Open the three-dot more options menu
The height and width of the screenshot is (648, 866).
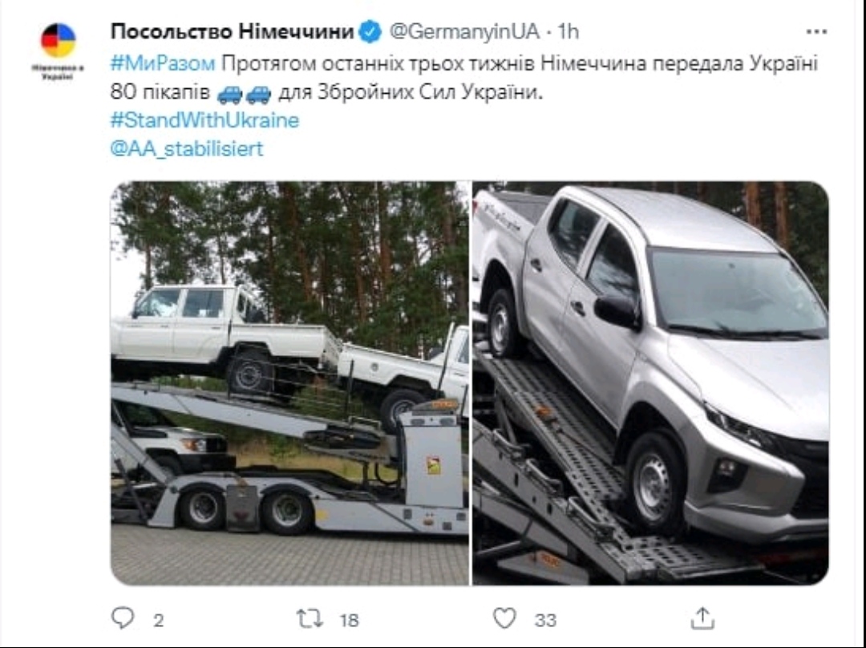pos(816,32)
